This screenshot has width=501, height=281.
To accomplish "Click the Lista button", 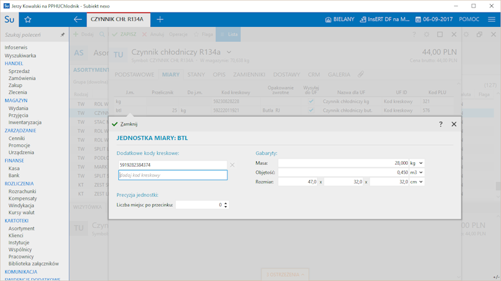I will (x=229, y=34).
